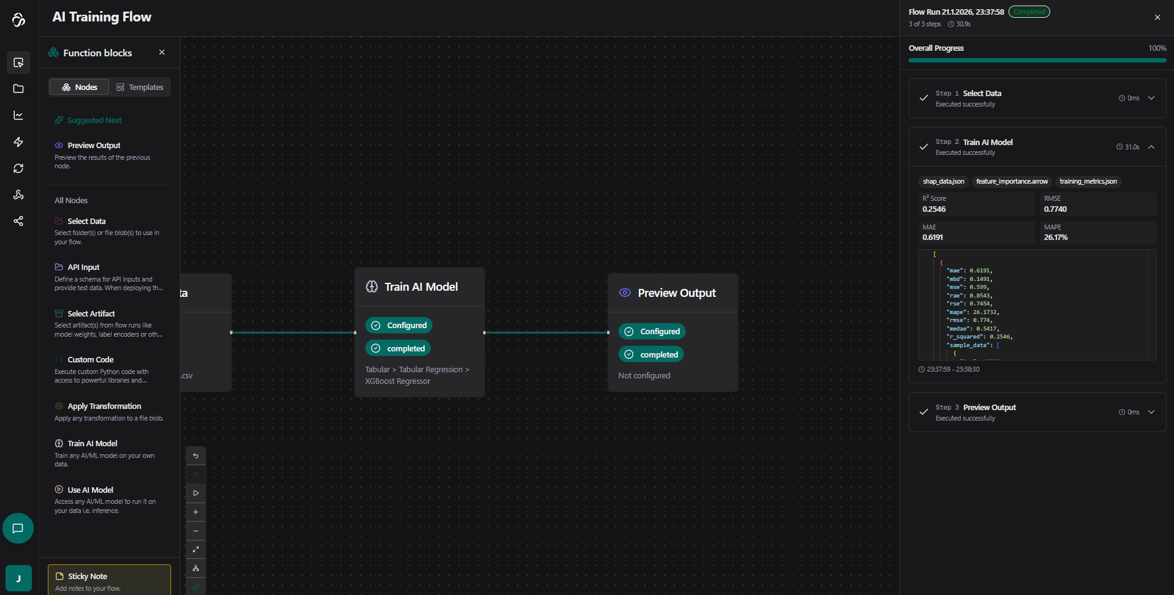Zoom in with the plus canvas button

pos(196,512)
